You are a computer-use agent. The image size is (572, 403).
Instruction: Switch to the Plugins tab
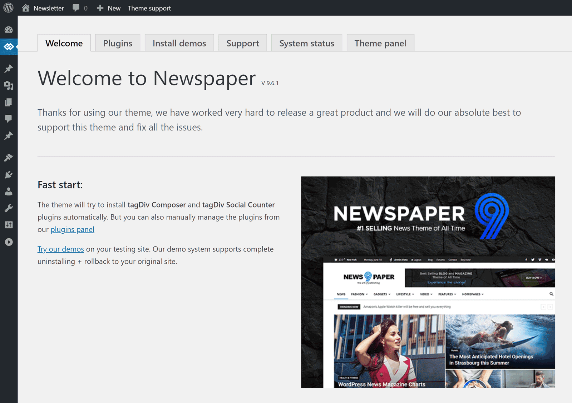(x=118, y=43)
